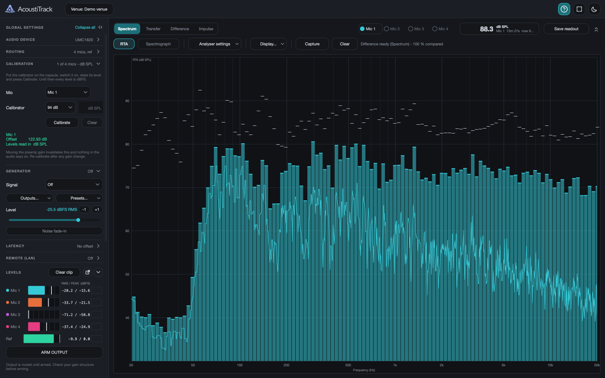Click the Capture button
The height and width of the screenshot is (378, 605).
(x=312, y=44)
